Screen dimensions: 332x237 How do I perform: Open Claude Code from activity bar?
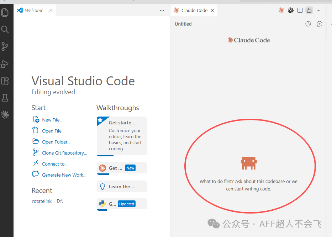tap(5, 115)
